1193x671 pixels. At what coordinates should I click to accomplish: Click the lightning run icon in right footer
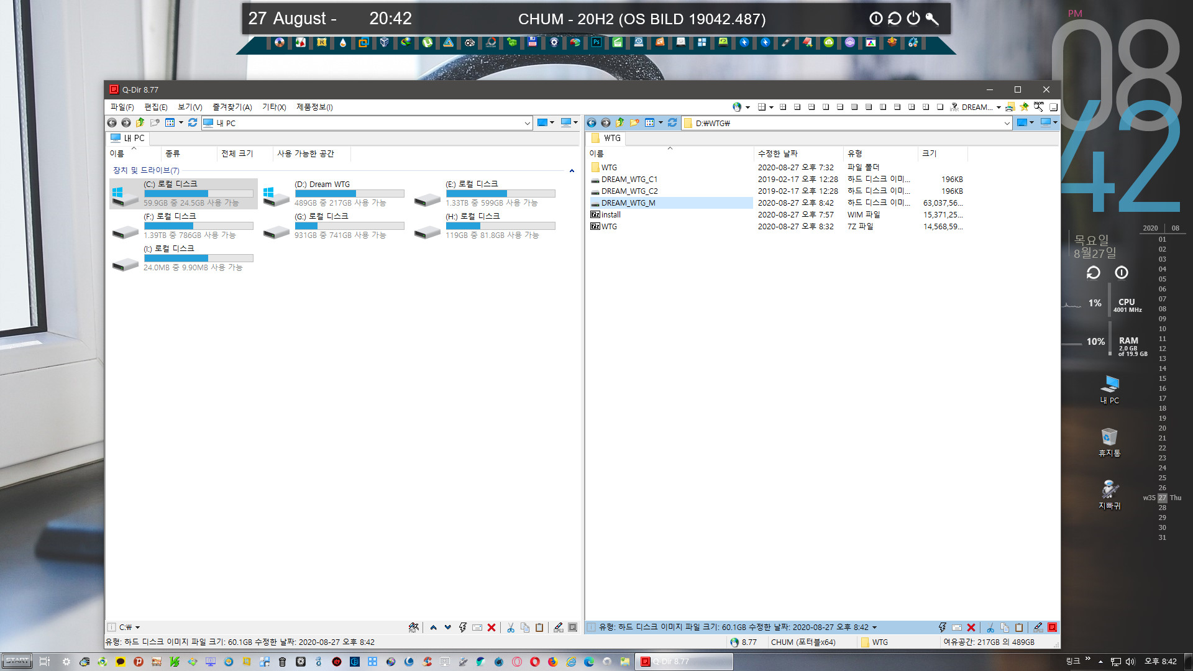[x=943, y=628]
